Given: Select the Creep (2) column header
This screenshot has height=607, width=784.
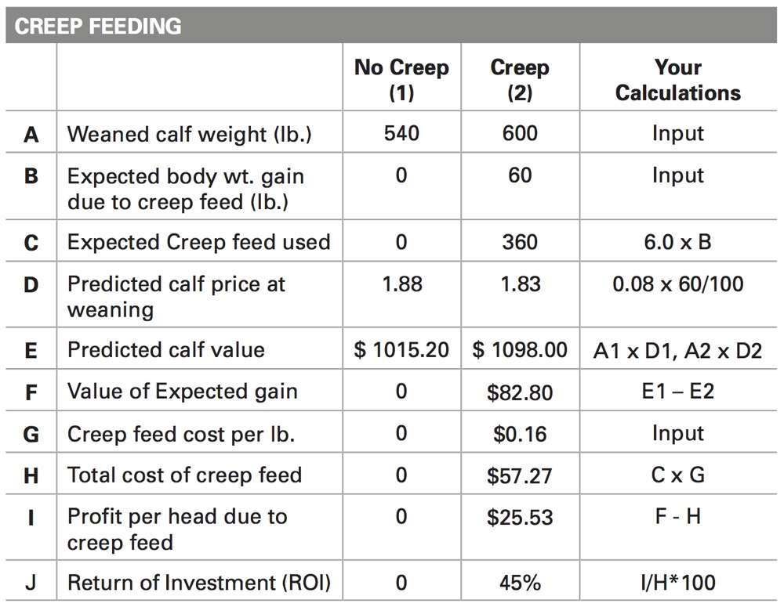Looking at the screenshot, I should tap(519, 80).
